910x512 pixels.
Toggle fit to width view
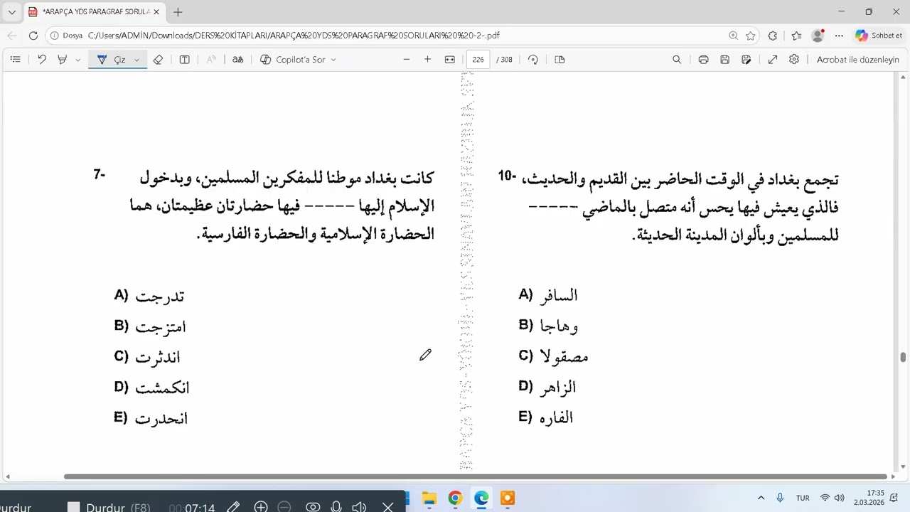(449, 60)
